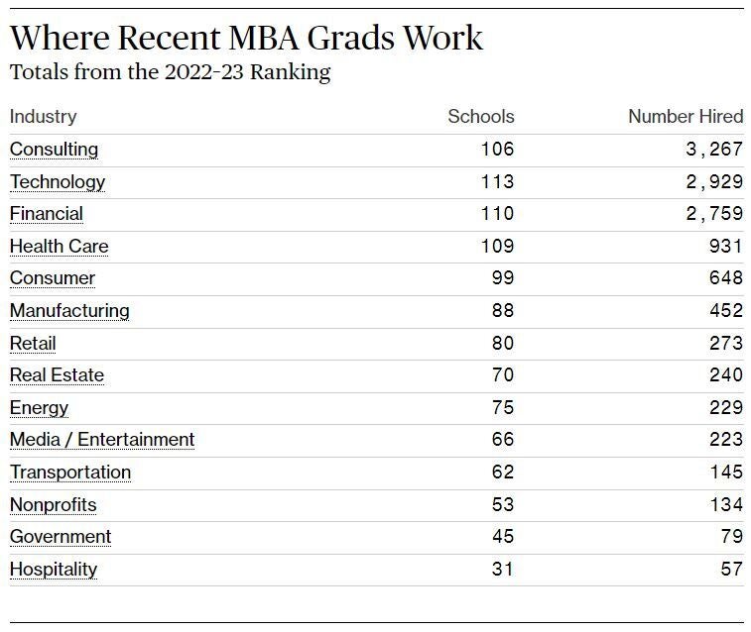The width and height of the screenshot is (751, 632).
Task: Click the Number Hired column header
Action: click(x=686, y=117)
